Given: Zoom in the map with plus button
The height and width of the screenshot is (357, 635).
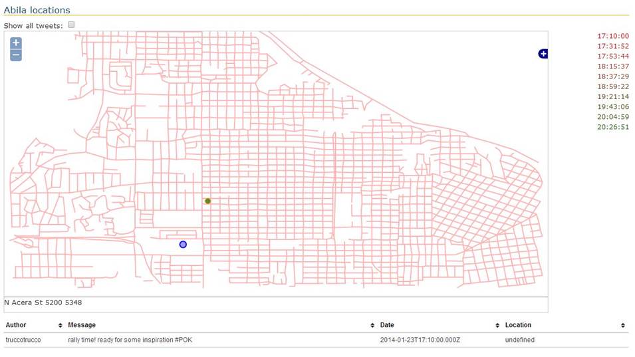Looking at the screenshot, I should [16, 43].
